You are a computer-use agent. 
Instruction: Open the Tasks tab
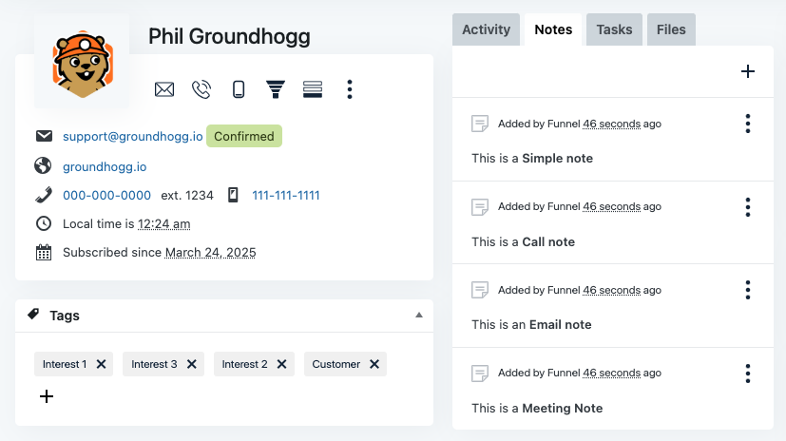tap(615, 29)
